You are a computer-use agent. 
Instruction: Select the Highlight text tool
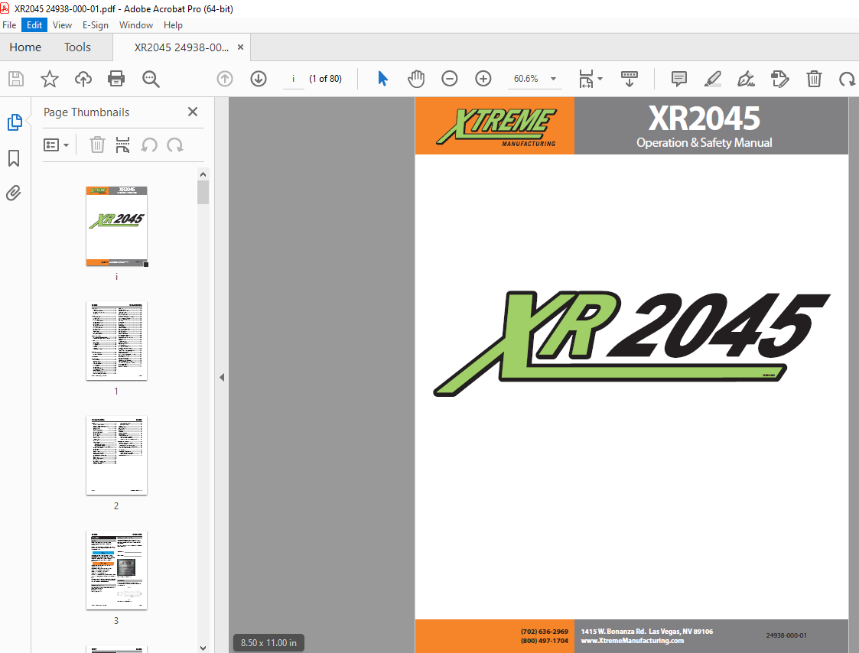pyautogui.click(x=712, y=79)
